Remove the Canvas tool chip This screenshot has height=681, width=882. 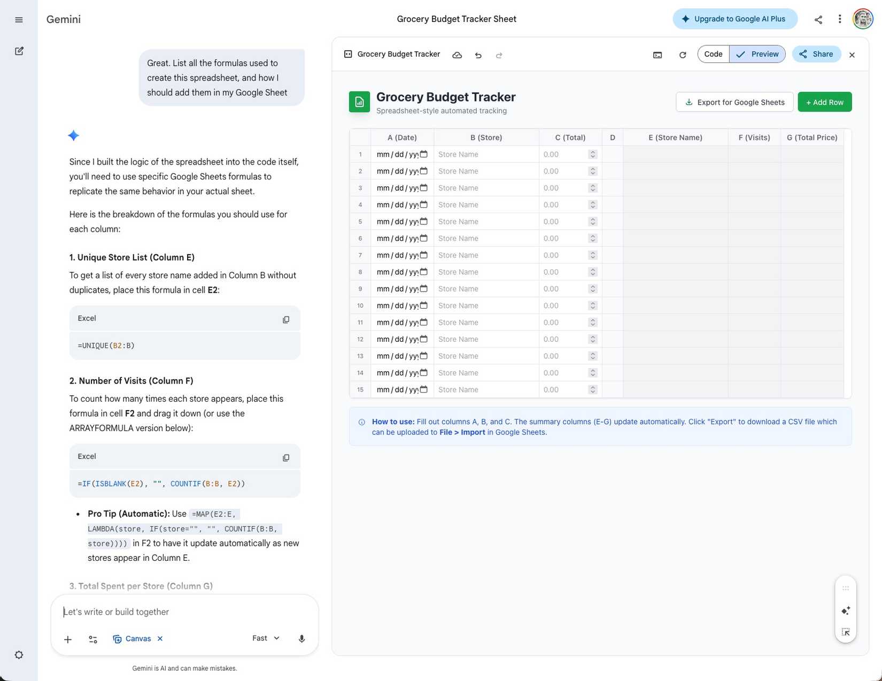(x=160, y=638)
